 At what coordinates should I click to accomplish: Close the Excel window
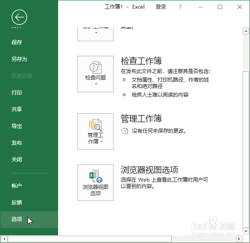click(240, 7)
